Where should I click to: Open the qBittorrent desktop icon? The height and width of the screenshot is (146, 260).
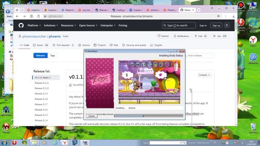[x=253, y=58]
